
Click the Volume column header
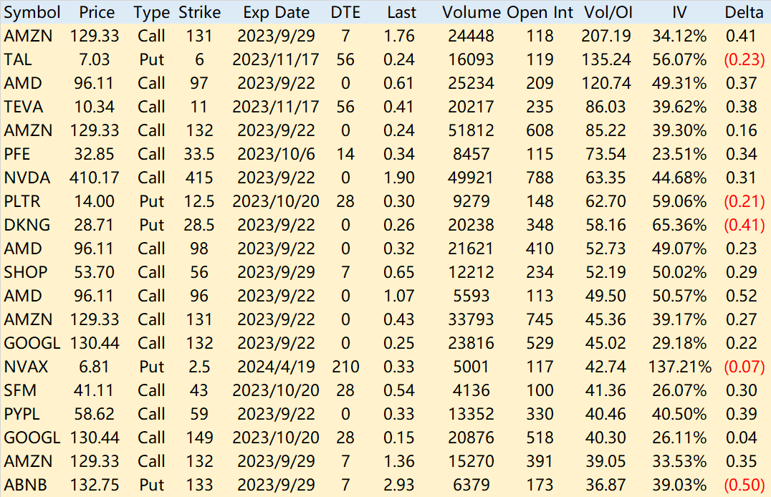472,12
